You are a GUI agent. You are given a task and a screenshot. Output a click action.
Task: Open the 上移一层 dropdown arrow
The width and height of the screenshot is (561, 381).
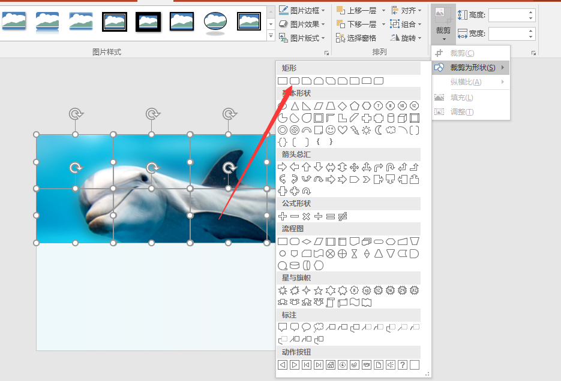click(x=383, y=10)
